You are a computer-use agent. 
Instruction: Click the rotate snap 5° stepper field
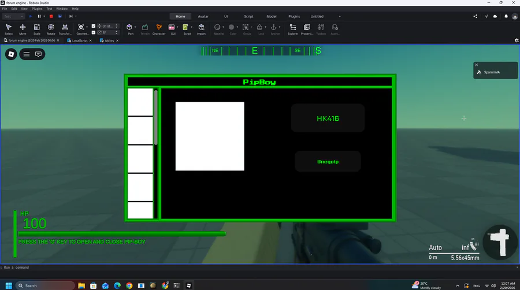pyautogui.click(x=108, y=32)
